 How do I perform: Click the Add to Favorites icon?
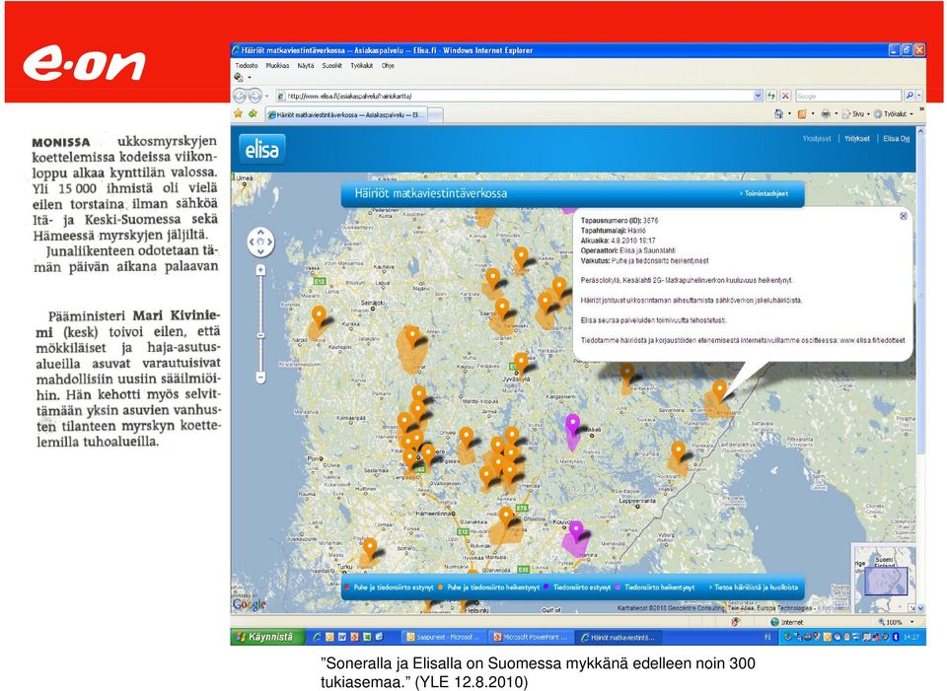pyautogui.click(x=253, y=113)
